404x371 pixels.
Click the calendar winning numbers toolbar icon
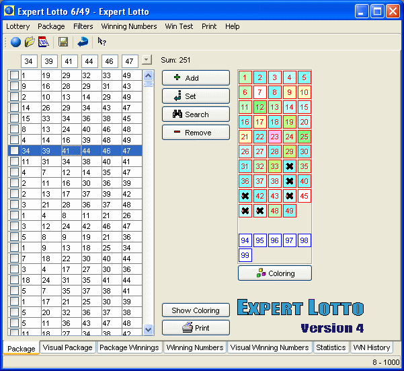(43, 42)
